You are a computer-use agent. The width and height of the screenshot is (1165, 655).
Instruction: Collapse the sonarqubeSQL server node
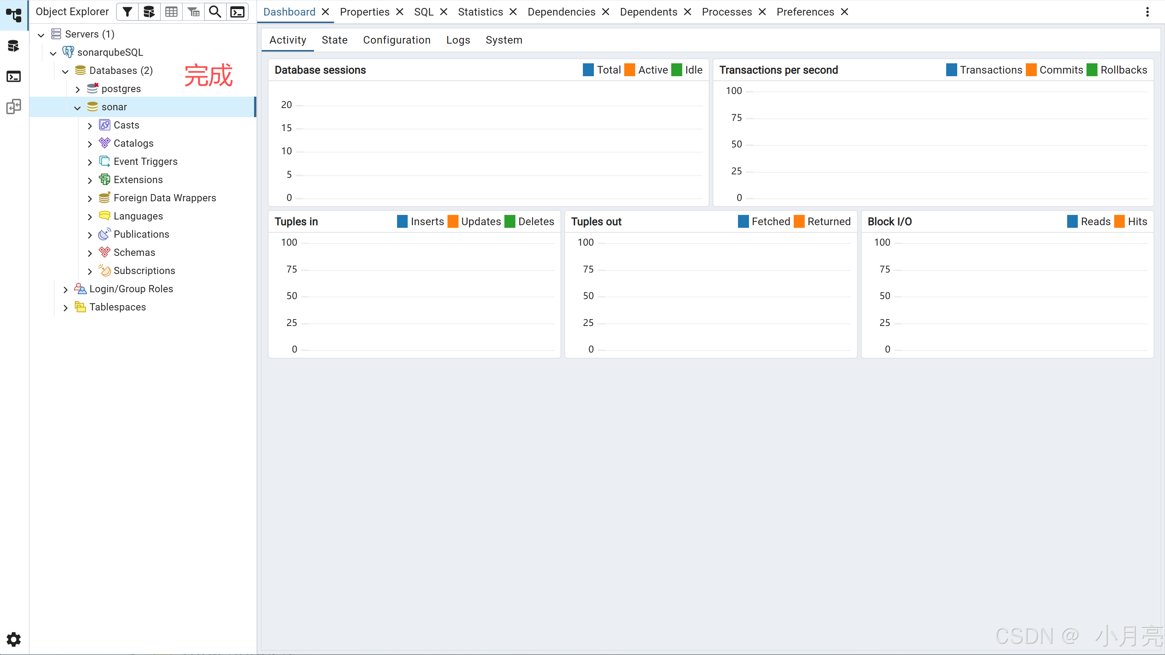coord(53,53)
